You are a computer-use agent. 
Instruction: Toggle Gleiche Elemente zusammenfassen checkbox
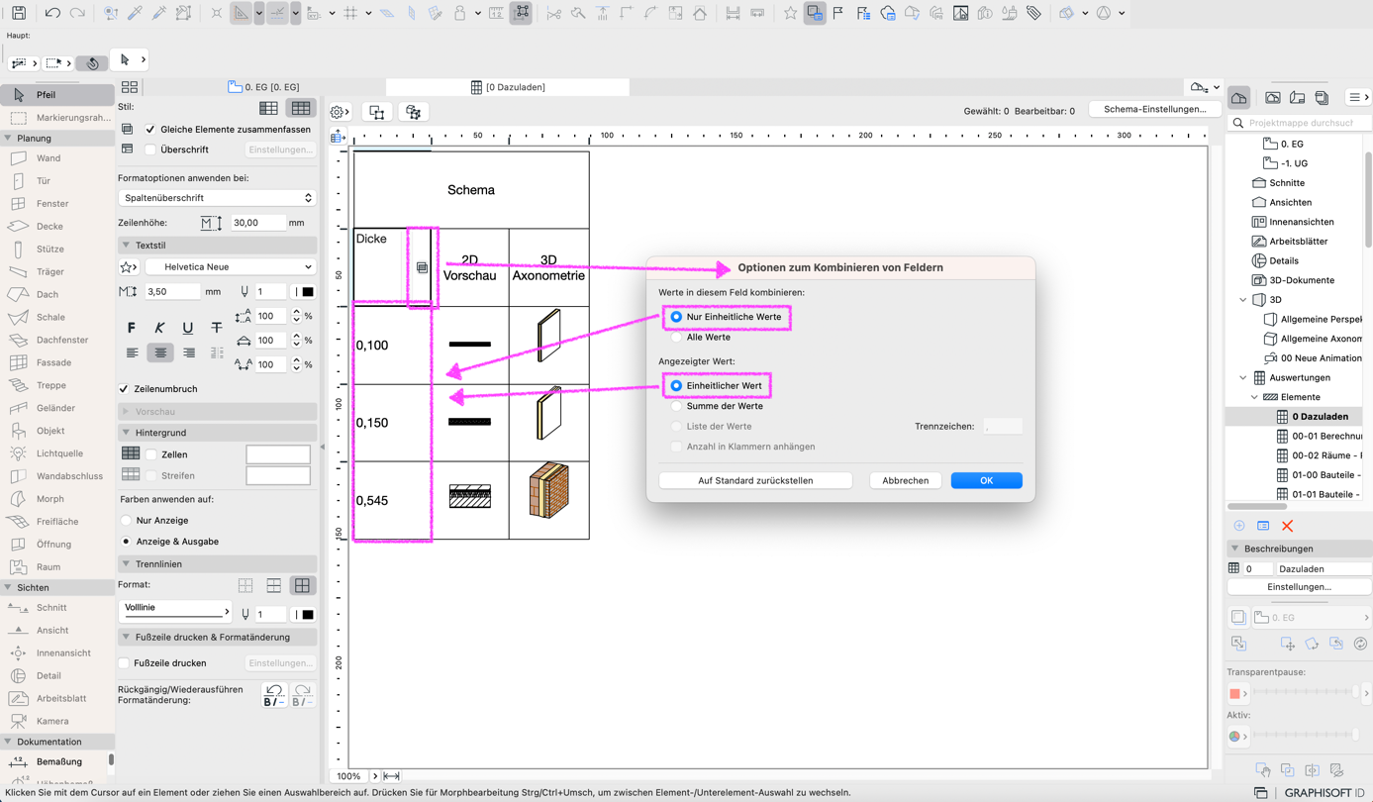150,130
